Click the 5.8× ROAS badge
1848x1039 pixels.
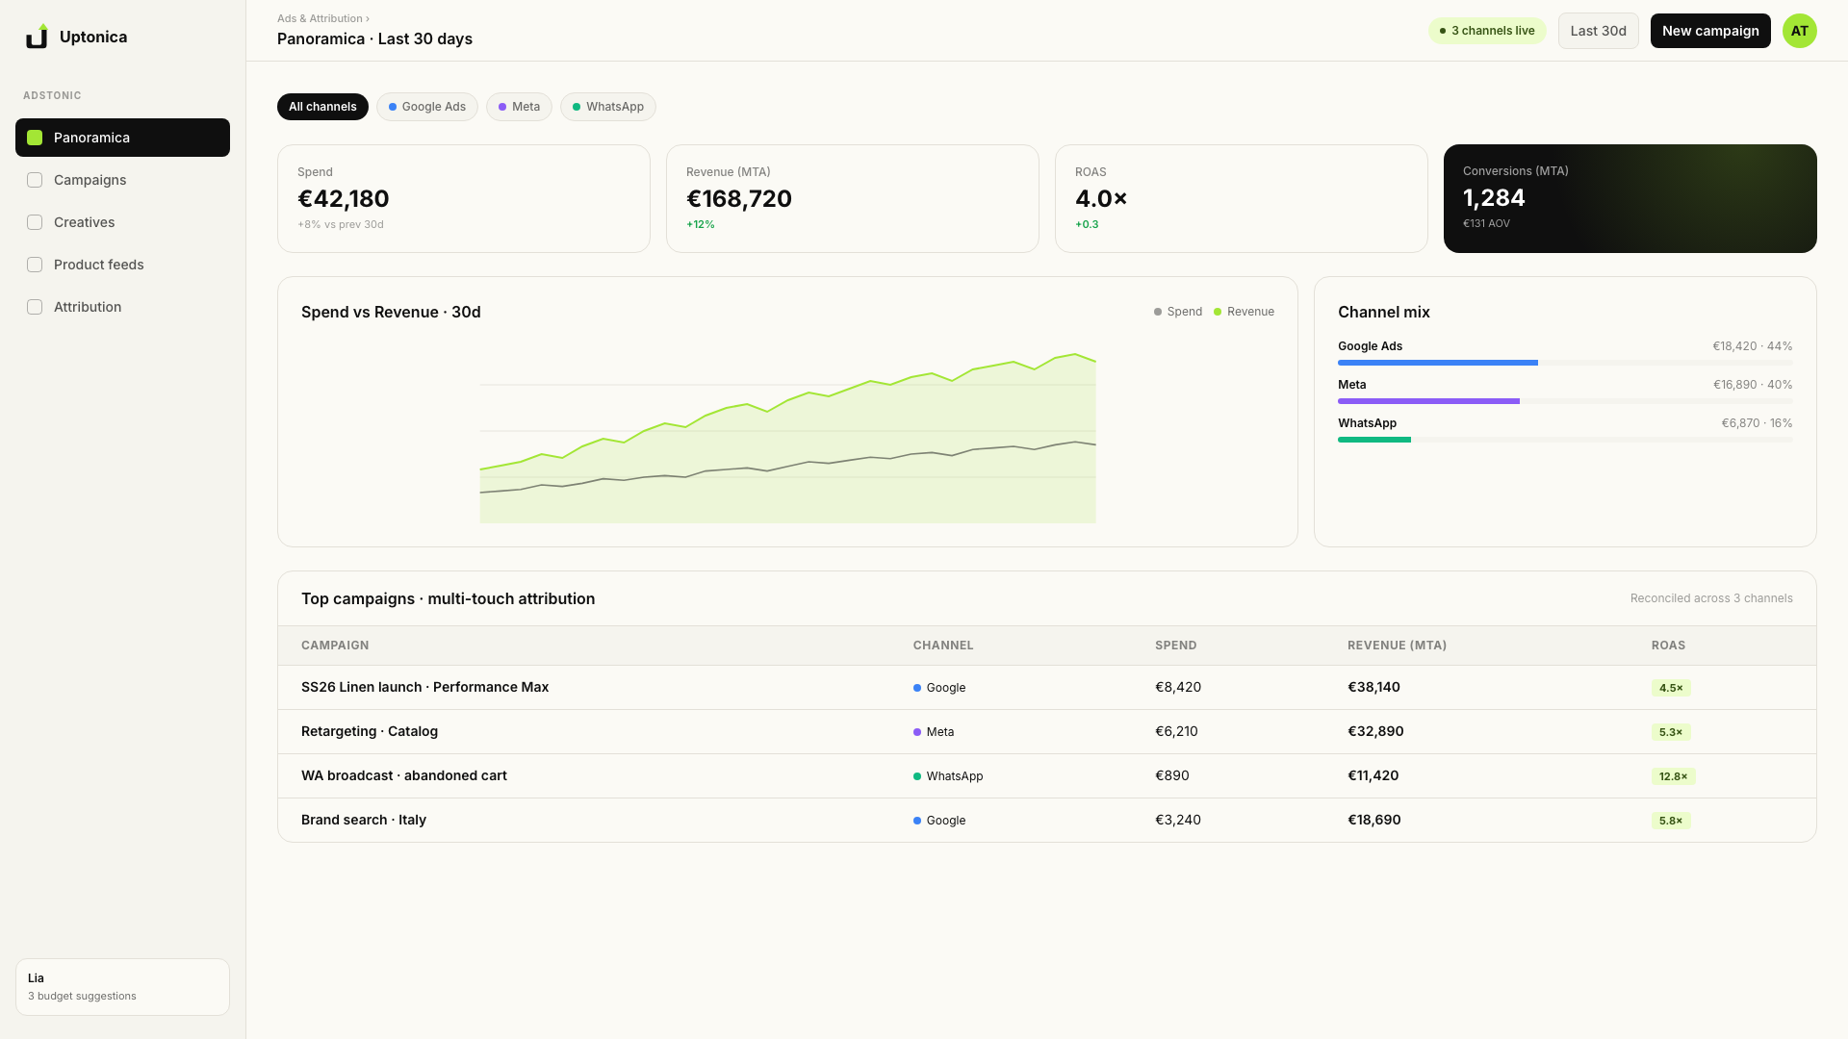pos(1671,821)
